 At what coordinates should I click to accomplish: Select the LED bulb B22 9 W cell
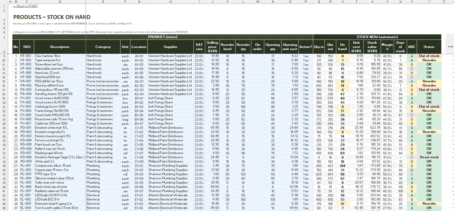(60, 200)
